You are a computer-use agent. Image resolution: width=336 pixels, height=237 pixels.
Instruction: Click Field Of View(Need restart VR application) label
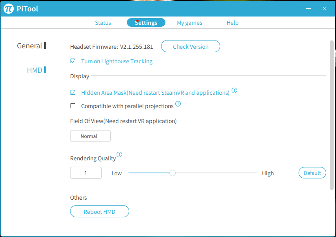coord(123,121)
